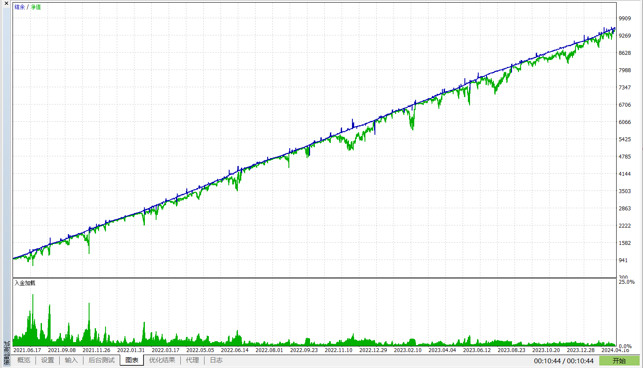Click the 2021.06.17 date label
The height and width of the screenshot is (368, 643).
click(27, 350)
